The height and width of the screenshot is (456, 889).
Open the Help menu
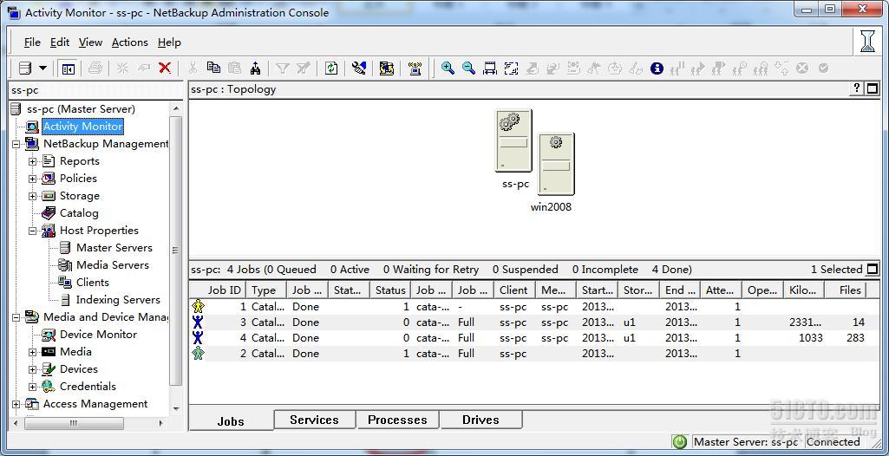(169, 42)
